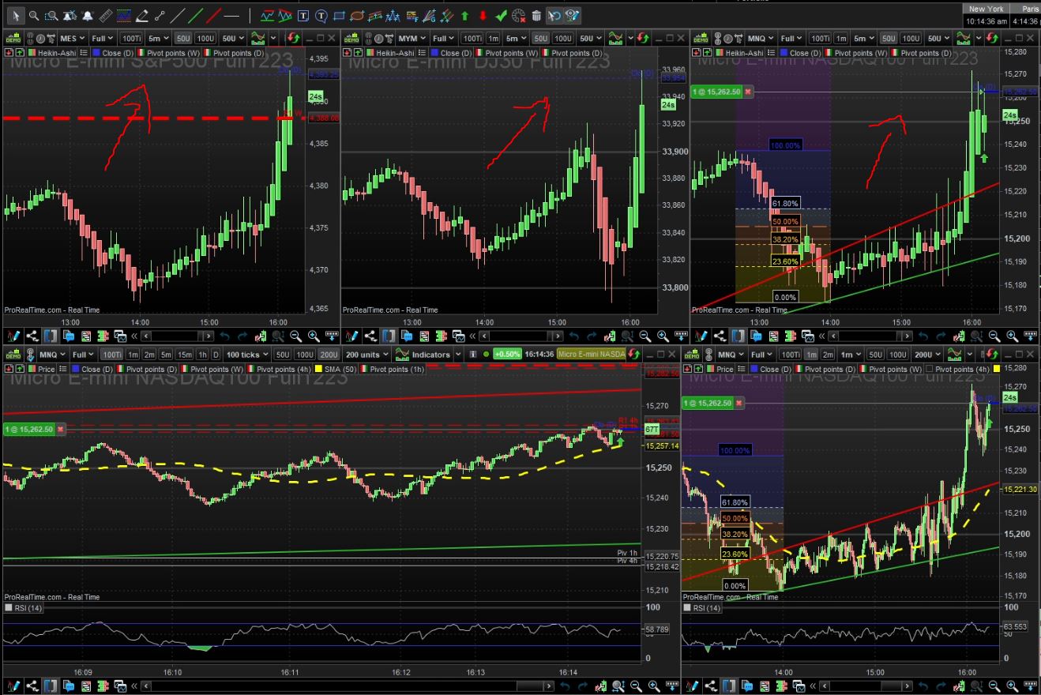1041x695 pixels.
Task: Click the zoom-in magnifier below the MES chart
Action: coord(314,336)
